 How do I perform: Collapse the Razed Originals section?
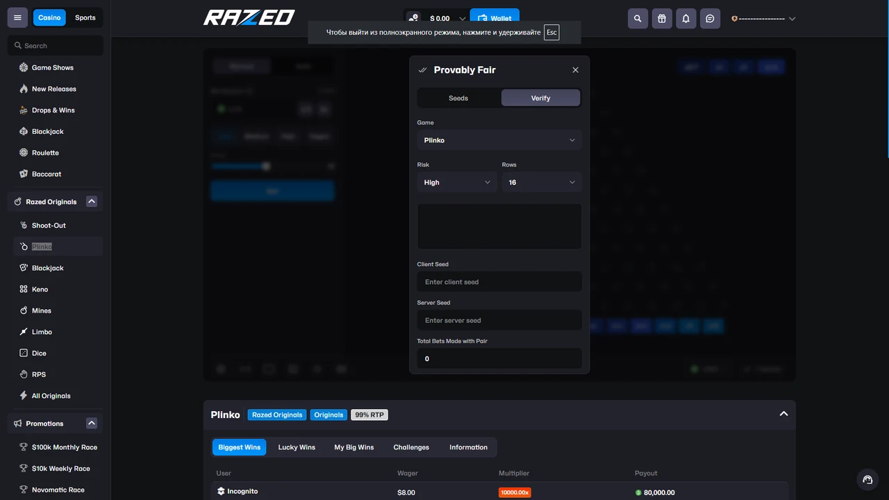[91, 201]
